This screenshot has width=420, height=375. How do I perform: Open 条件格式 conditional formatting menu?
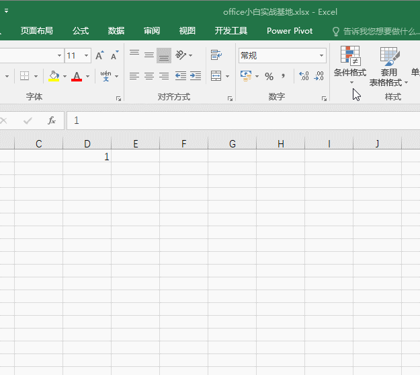[350, 65]
